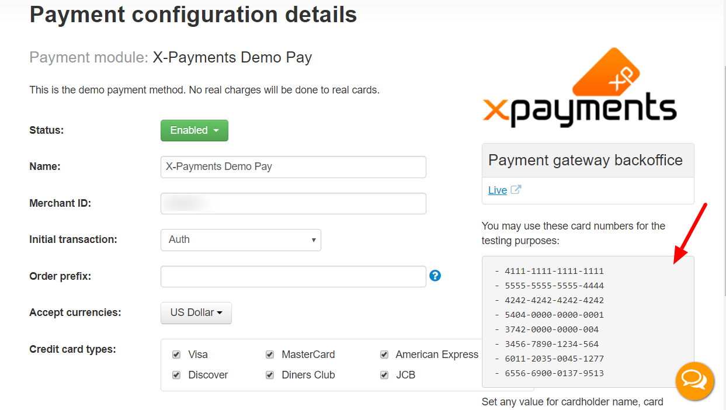Click test card 3742-0000-0000-004
Image resolution: width=726 pixels, height=410 pixels.
(552, 329)
